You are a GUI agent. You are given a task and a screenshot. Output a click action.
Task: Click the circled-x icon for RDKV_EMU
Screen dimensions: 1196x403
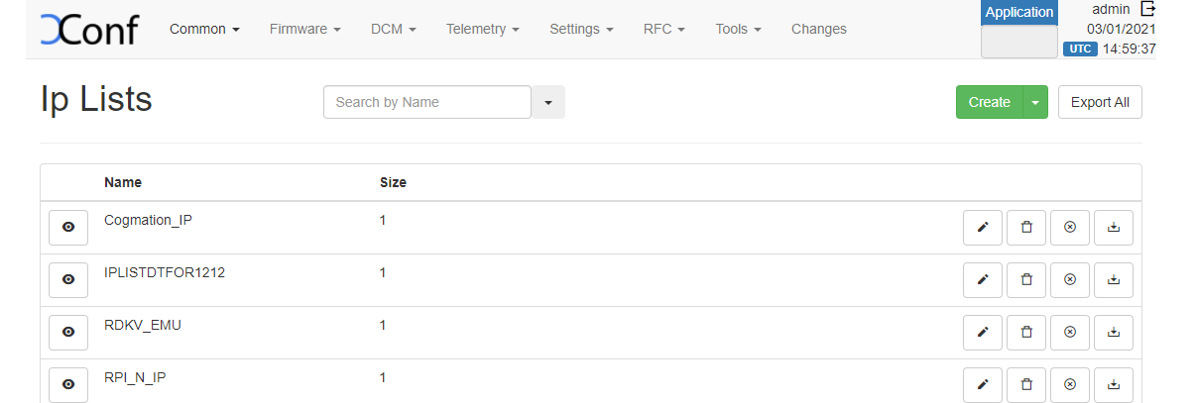click(1070, 333)
